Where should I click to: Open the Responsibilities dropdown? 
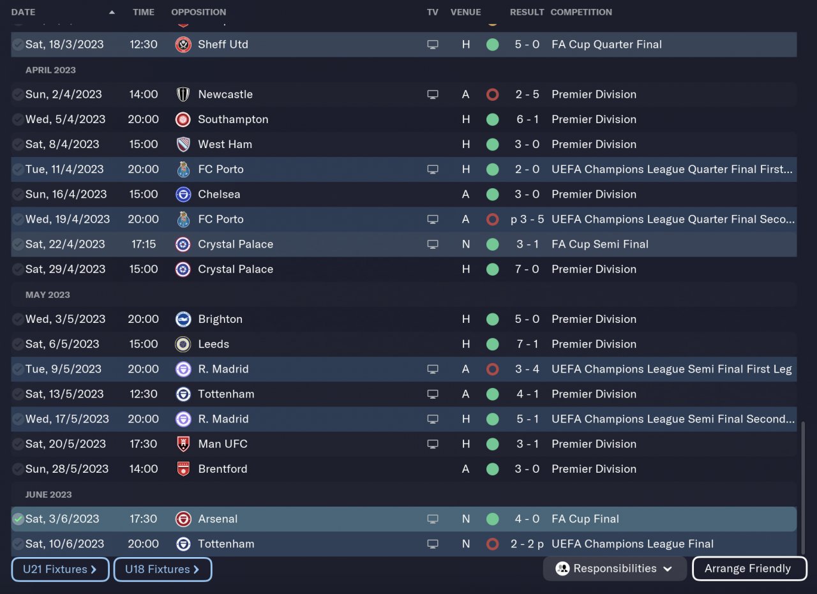click(615, 568)
